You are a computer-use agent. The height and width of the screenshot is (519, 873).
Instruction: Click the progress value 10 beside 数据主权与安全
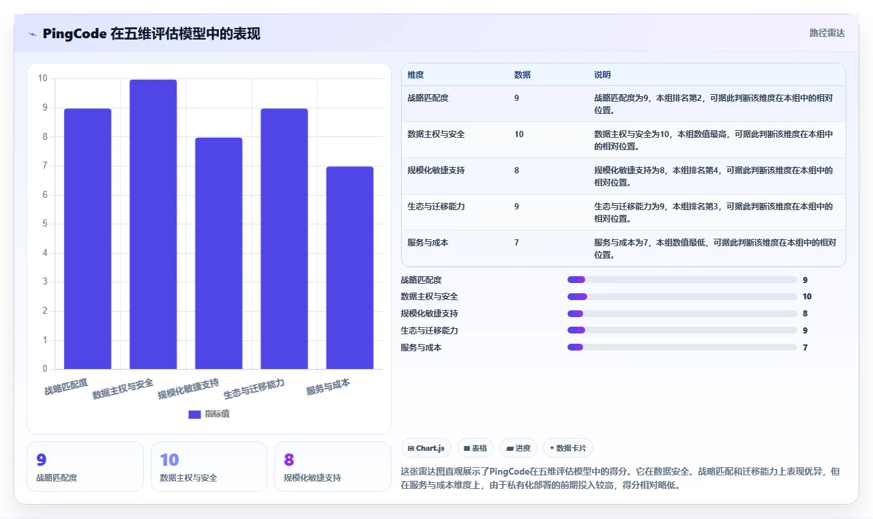click(x=808, y=297)
